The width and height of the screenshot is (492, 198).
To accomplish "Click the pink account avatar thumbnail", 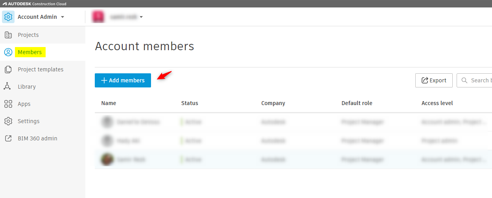I will [x=98, y=17].
